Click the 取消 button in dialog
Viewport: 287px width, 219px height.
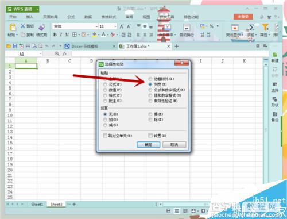pos(174,144)
